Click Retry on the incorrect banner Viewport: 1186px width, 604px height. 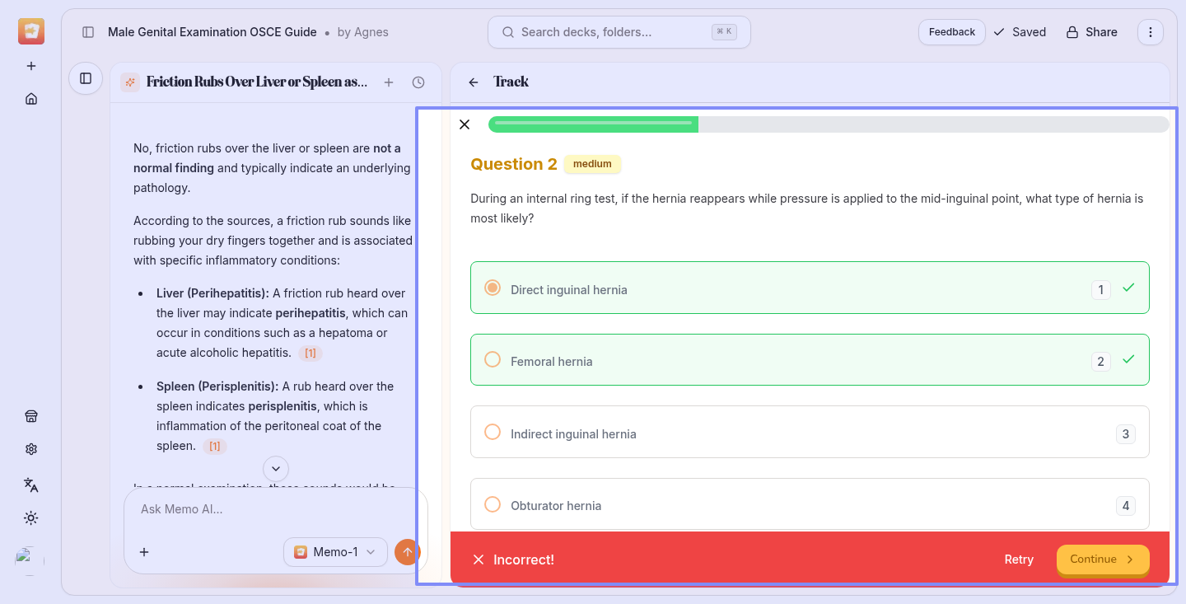[x=1018, y=560]
